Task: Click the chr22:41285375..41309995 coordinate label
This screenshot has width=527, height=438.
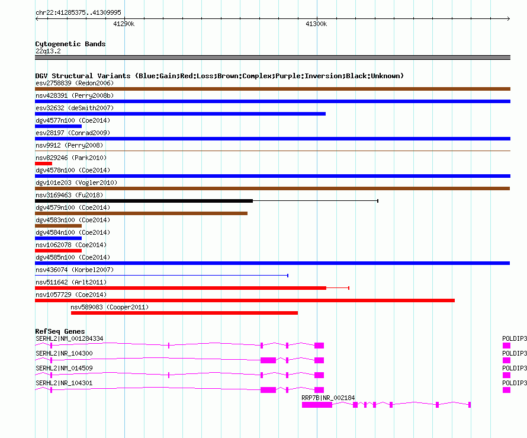Action: tap(78, 13)
